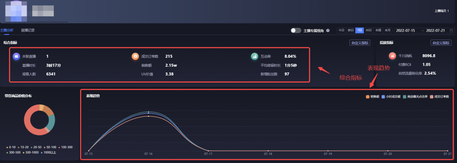Click the 互动率 green icon
Viewport: 457px width, 163px height.
[x=254, y=56]
